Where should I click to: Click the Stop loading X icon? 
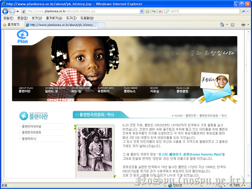160,11
